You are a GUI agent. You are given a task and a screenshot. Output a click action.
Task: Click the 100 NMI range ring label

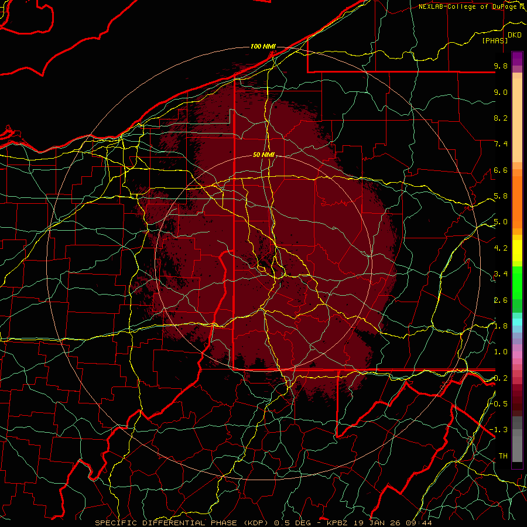click(x=263, y=46)
